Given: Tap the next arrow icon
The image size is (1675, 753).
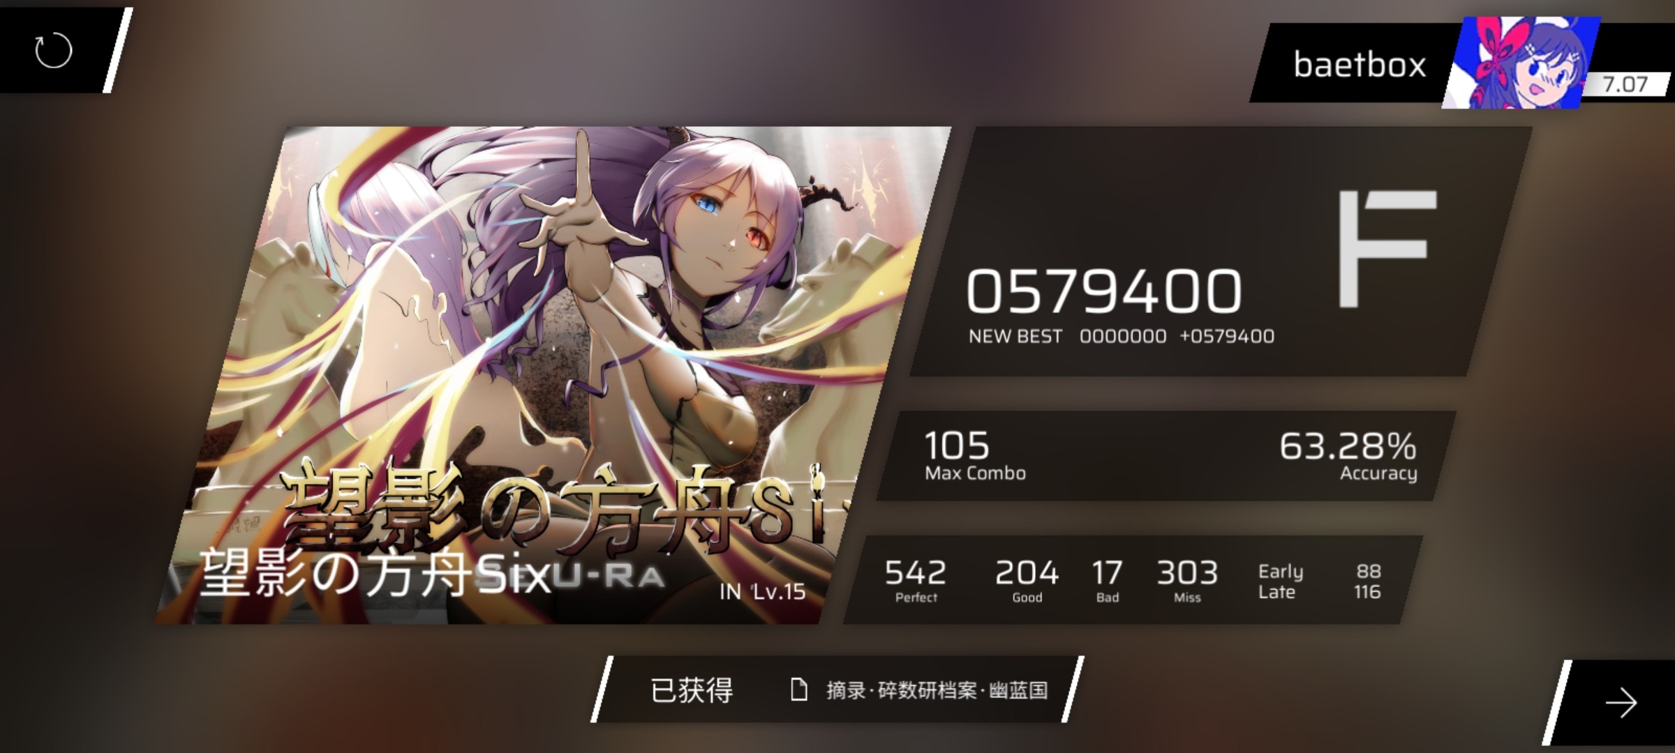Looking at the screenshot, I should tap(1620, 703).
